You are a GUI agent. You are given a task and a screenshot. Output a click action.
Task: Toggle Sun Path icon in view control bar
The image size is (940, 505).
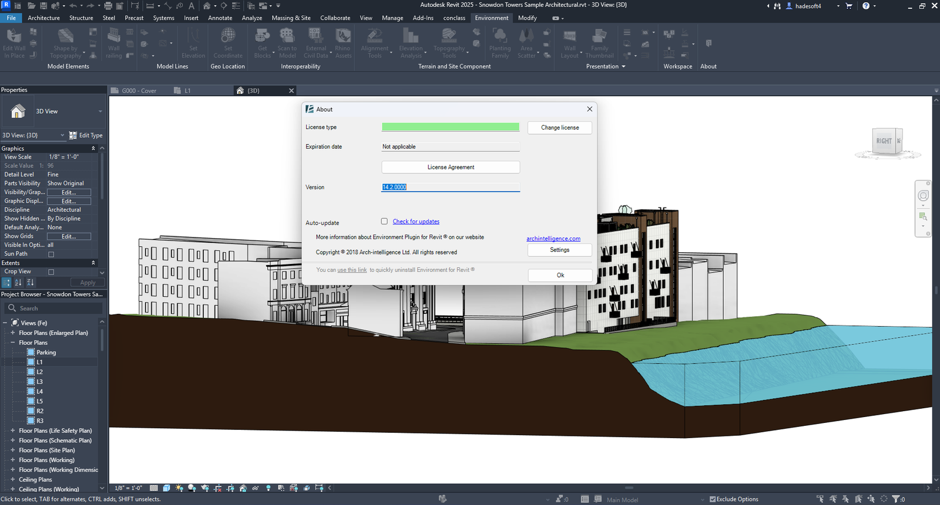(179, 488)
